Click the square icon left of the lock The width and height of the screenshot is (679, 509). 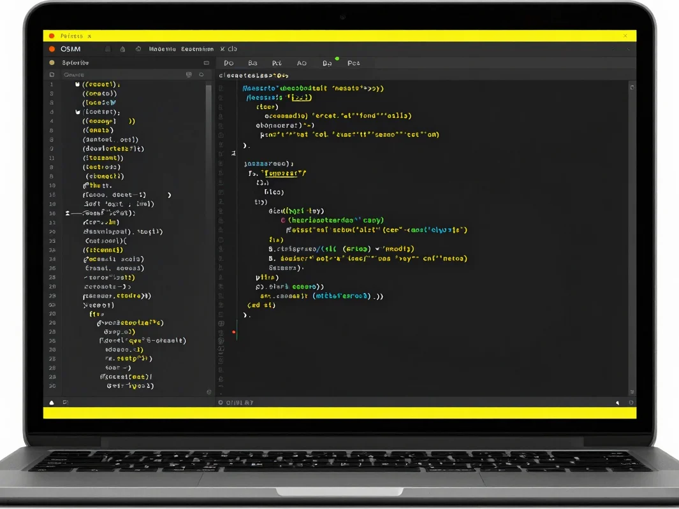(108, 49)
